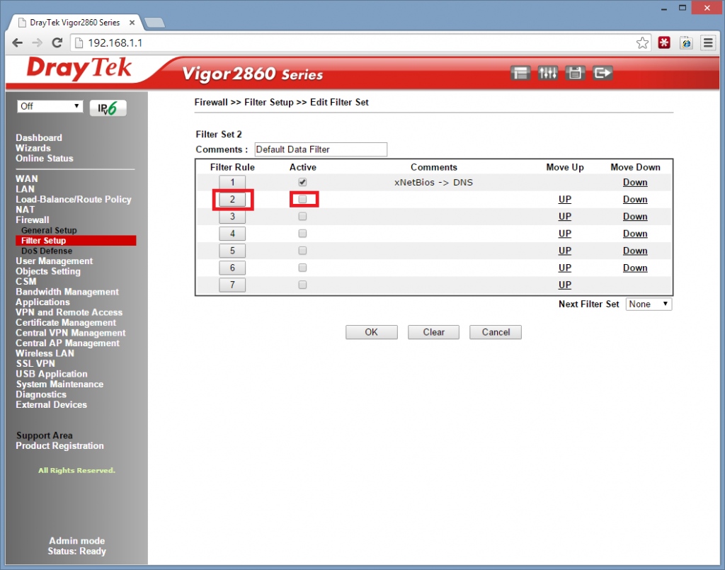This screenshot has width=725, height=570.
Task: Go to Wizards in sidebar
Action: pyautogui.click(x=33, y=148)
